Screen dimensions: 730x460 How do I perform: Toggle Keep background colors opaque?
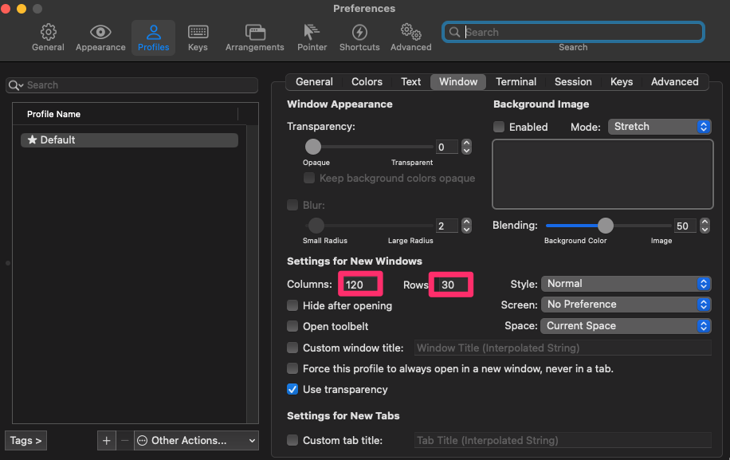point(309,179)
